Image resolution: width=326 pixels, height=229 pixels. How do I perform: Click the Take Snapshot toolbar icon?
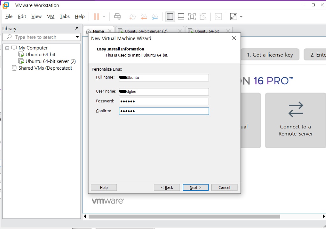coord(132,17)
